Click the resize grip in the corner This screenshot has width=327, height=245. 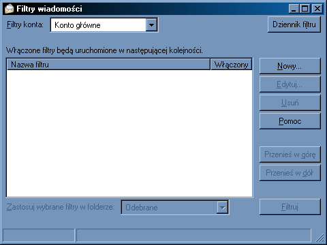320,238
